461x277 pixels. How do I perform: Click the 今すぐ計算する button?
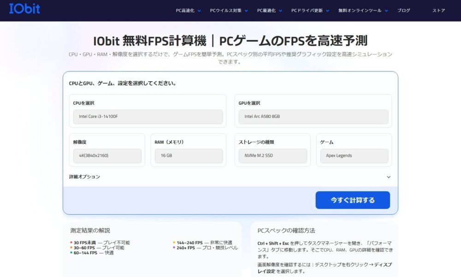[x=353, y=200]
